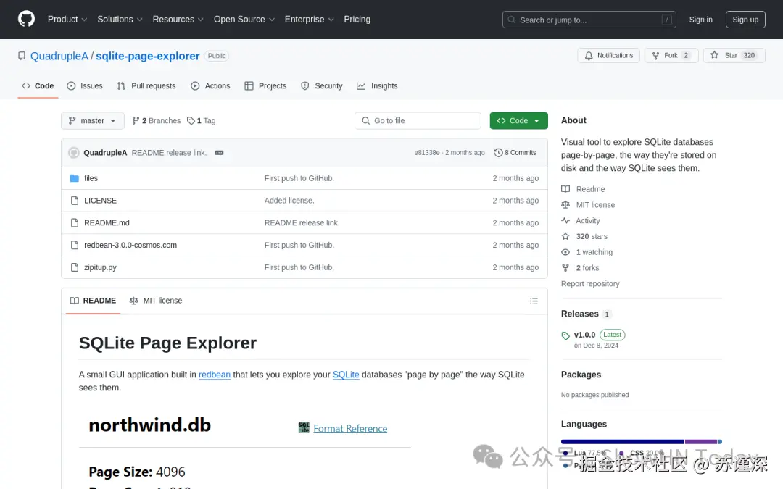Viewport: 783px width, 489px height.
Task: Open the redbean link in README
Action: (215, 375)
